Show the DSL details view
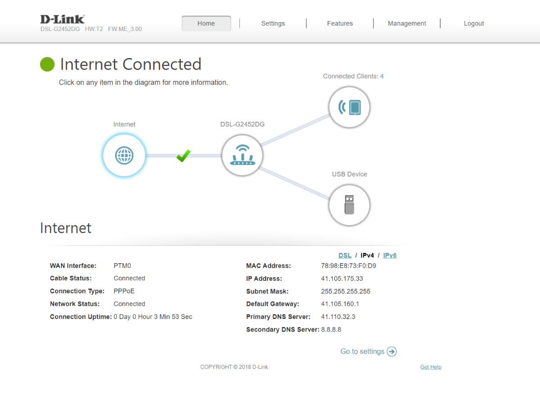Viewport: 540px width, 403px height. (345, 255)
